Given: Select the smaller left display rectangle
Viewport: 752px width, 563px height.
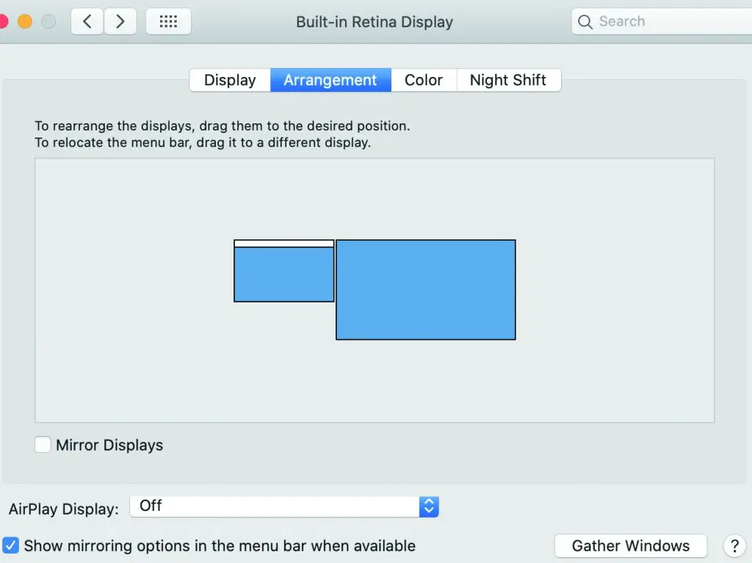Looking at the screenshot, I should (284, 275).
